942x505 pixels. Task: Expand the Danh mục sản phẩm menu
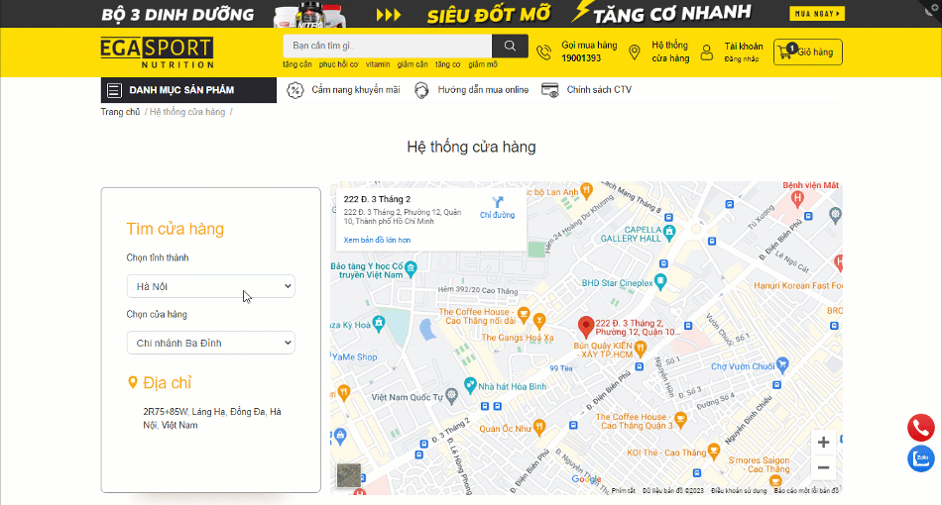pyautogui.click(x=188, y=90)
